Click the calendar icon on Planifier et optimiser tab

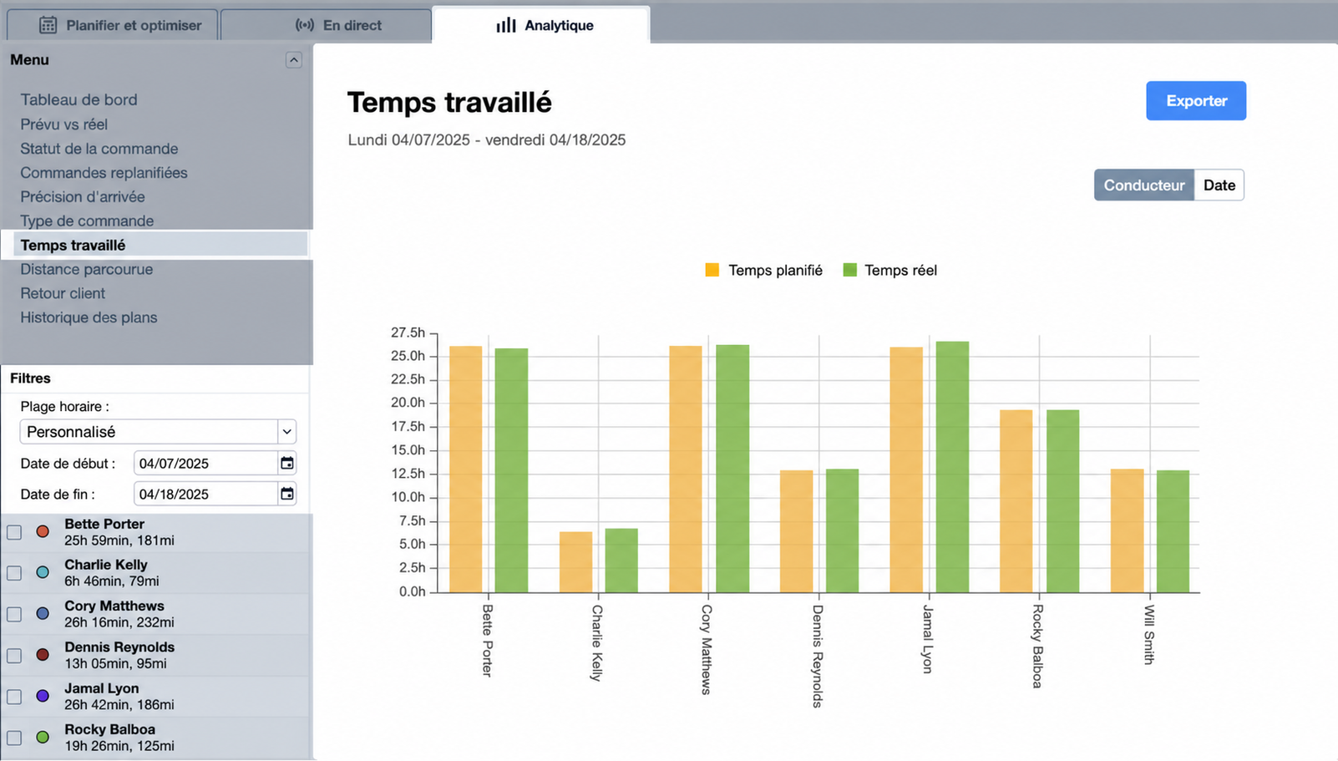(48, 25)
